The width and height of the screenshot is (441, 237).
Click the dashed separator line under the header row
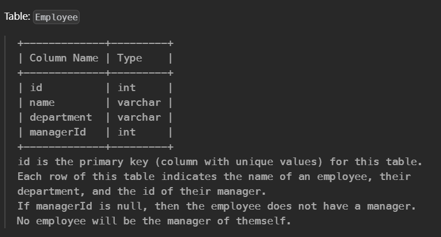96,74
